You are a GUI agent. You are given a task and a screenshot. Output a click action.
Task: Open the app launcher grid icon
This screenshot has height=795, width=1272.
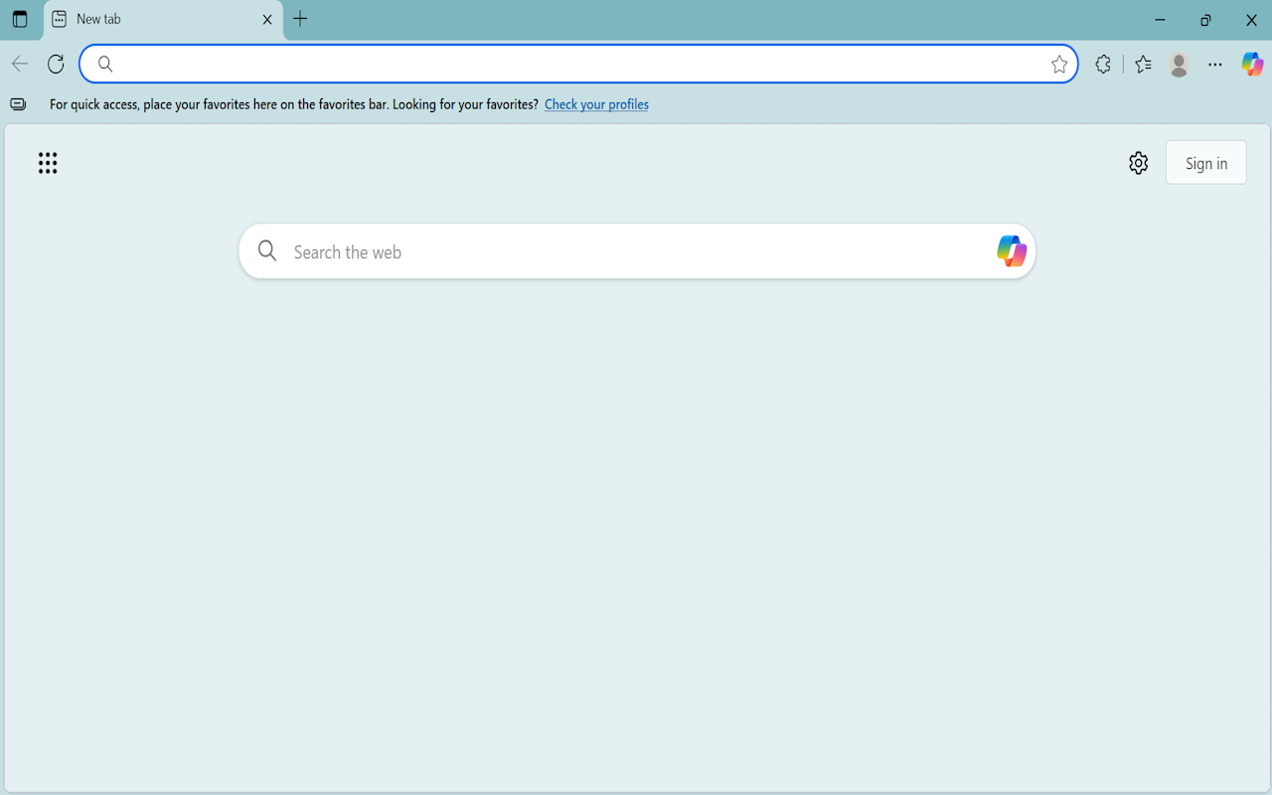click(48, 163)
